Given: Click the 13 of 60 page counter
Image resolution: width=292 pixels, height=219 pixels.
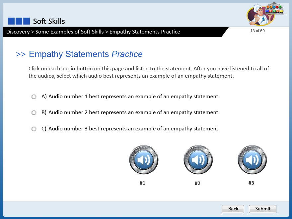Looking at the screenshot, I should (257, 31).
